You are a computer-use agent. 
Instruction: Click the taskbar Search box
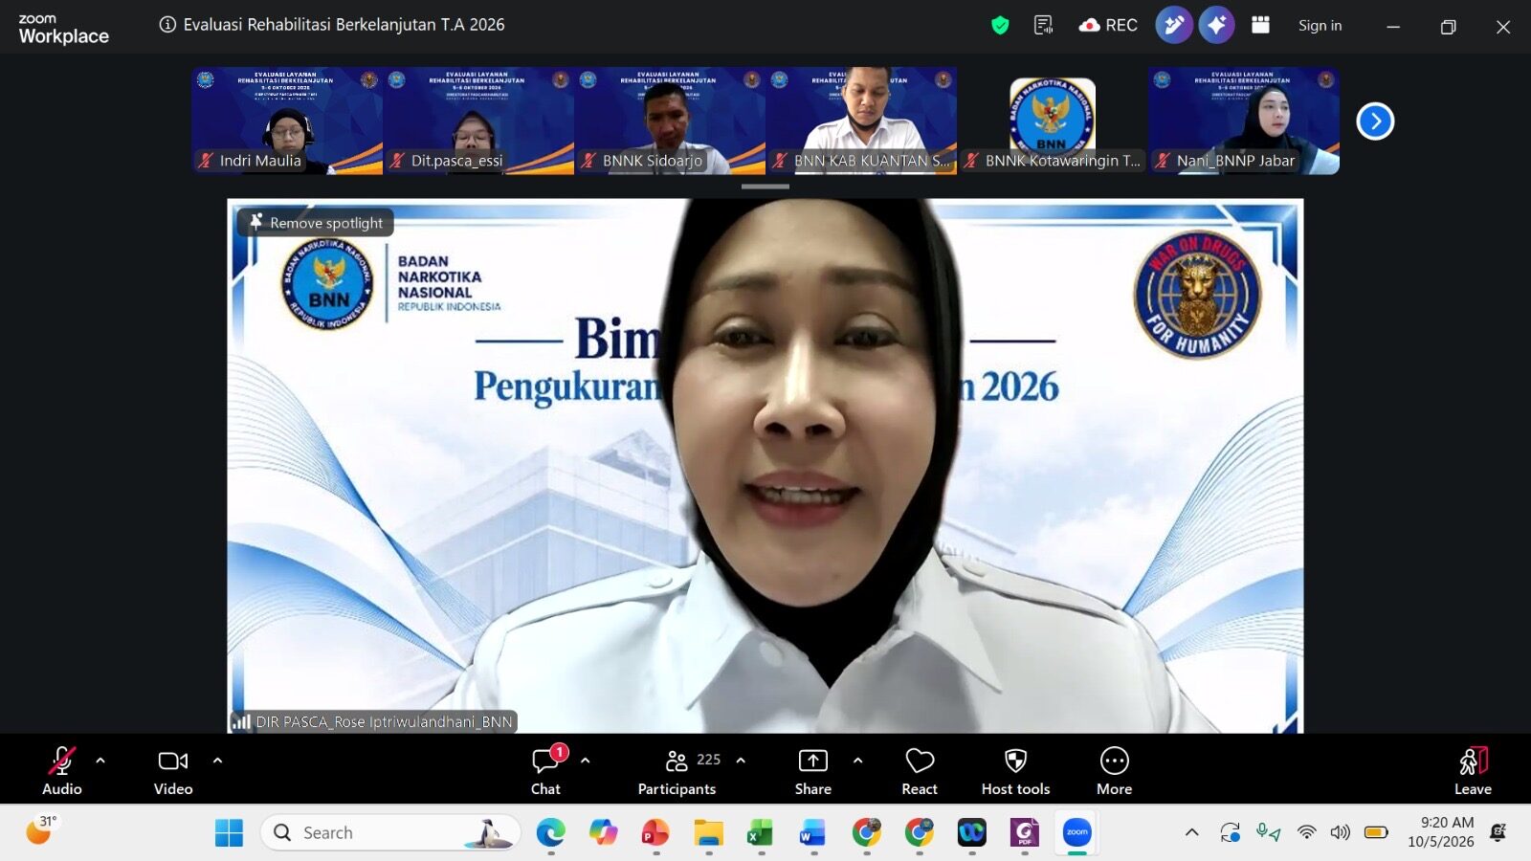click(x=391, y=833)
